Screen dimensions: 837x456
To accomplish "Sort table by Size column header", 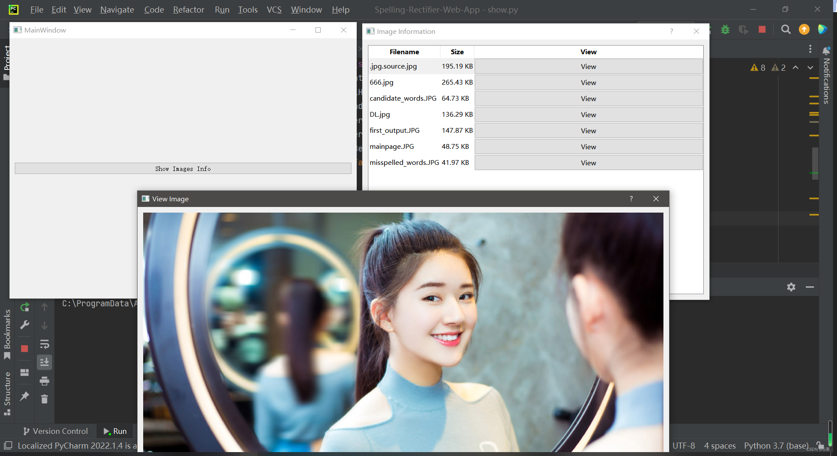I will (x=457, y=52).
